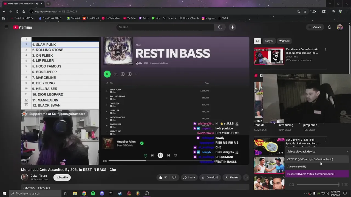Open Metalhead's Brain Oozes video thumbnail
The height and width of the screenshot is (197, 351).
(x=269, y=56)
